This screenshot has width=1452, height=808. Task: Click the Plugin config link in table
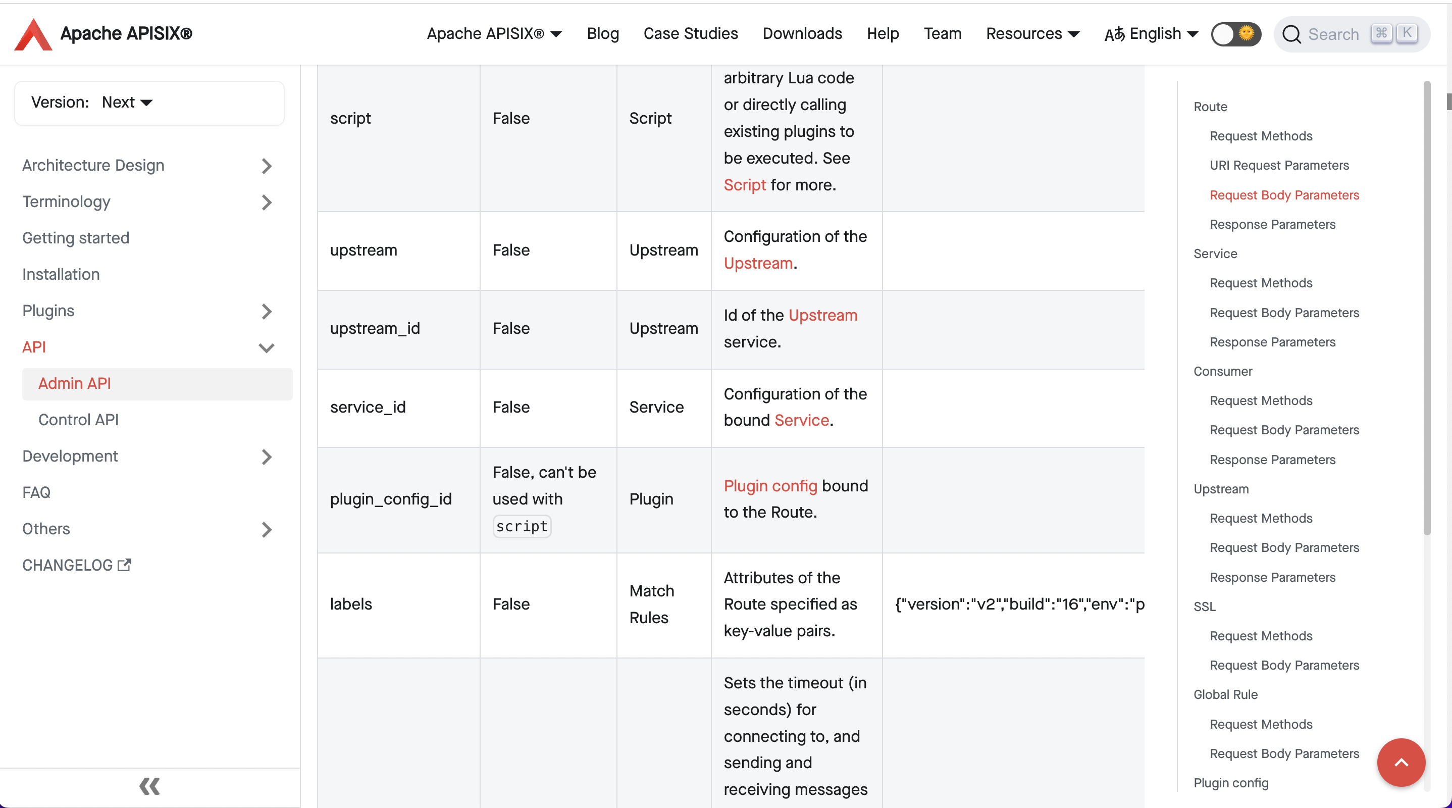click(x=770, y=485)
